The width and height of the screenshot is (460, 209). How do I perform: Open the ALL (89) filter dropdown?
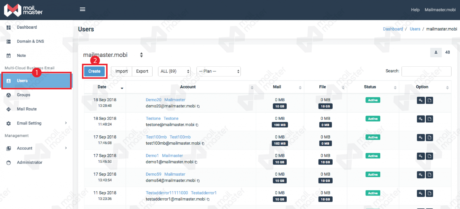174,71
